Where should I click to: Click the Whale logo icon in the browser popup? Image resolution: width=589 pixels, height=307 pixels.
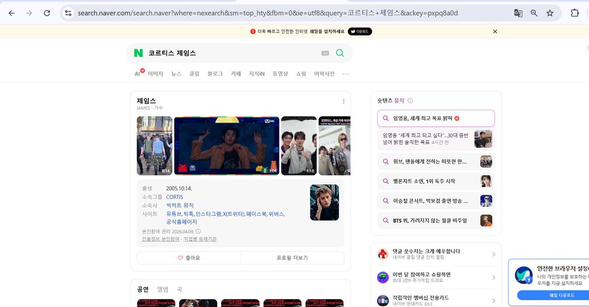coord(524,275)
